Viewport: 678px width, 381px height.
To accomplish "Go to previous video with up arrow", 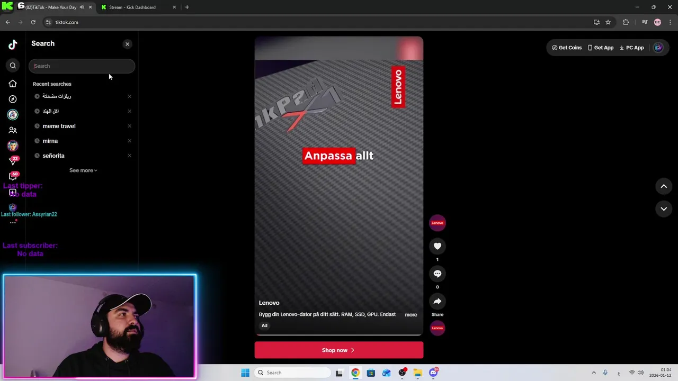I will [x=664, y=186].
